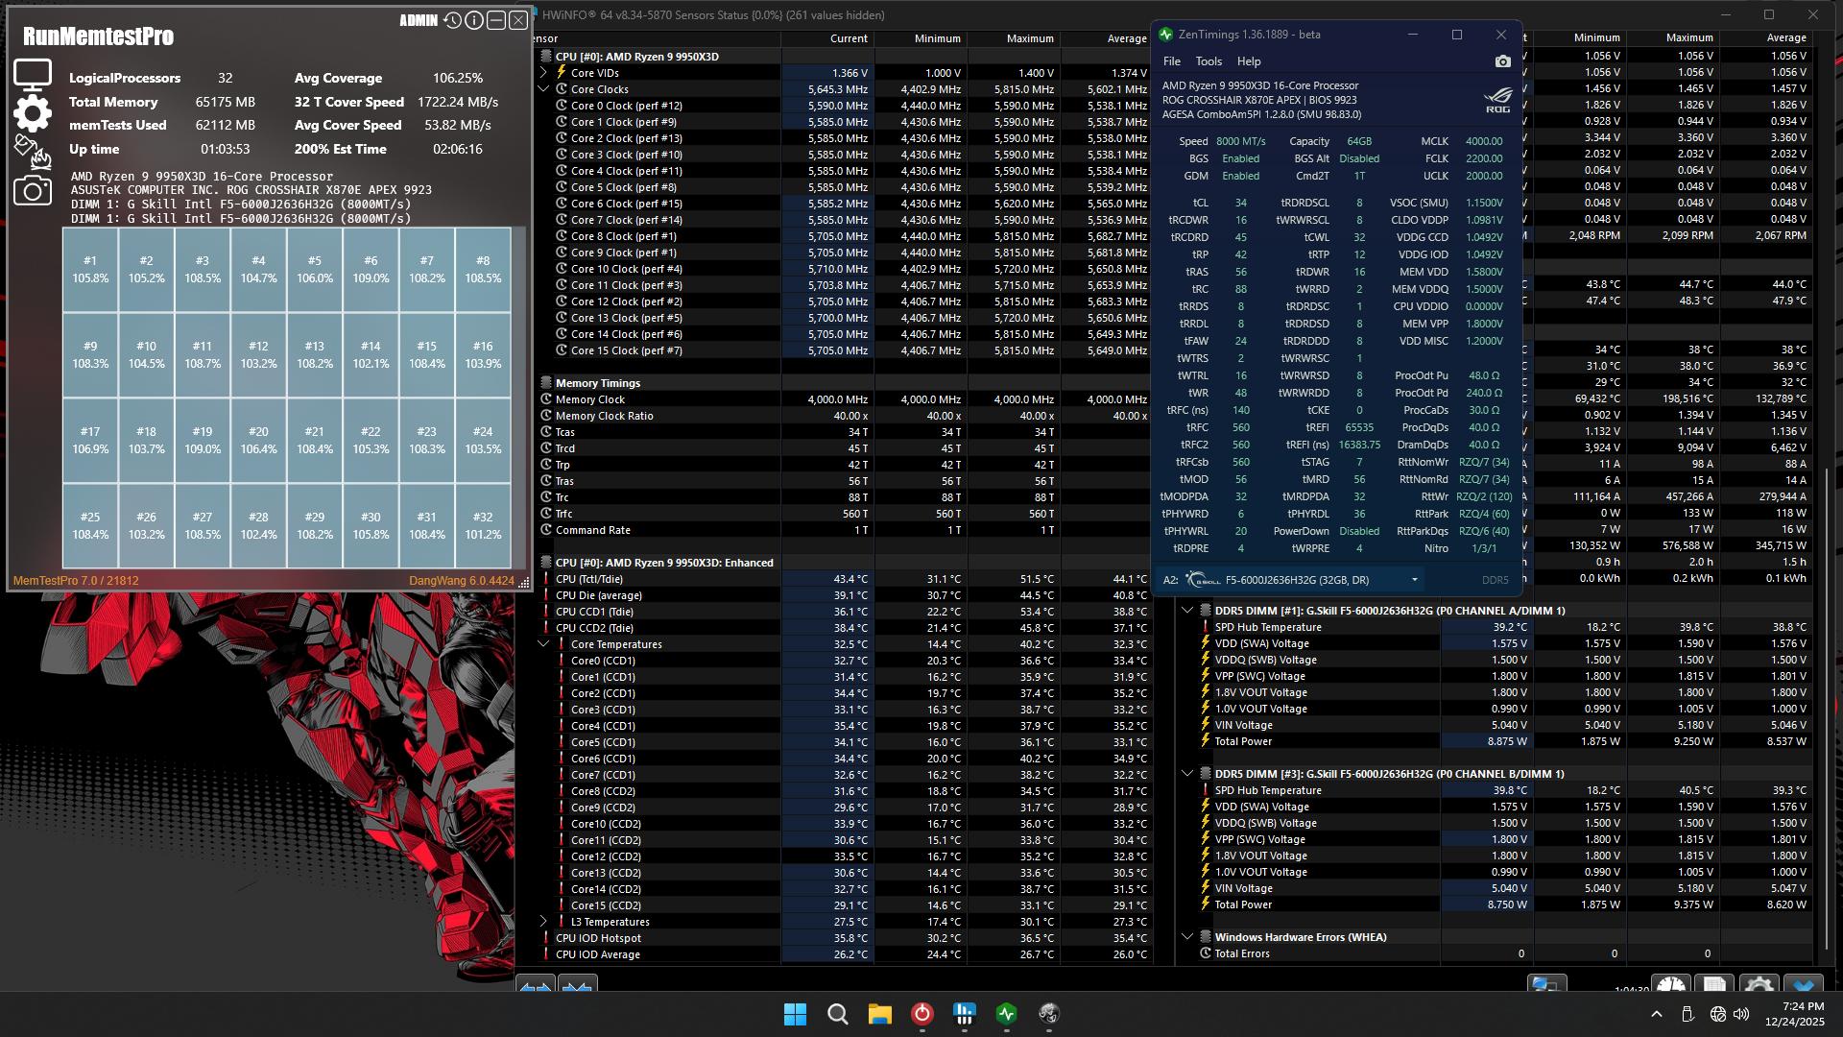Image resolution: width=1843 pixels, height=1037 pixels.
Task: Click the clock icon beside Memory Clock row
Action: pos(546,399)
